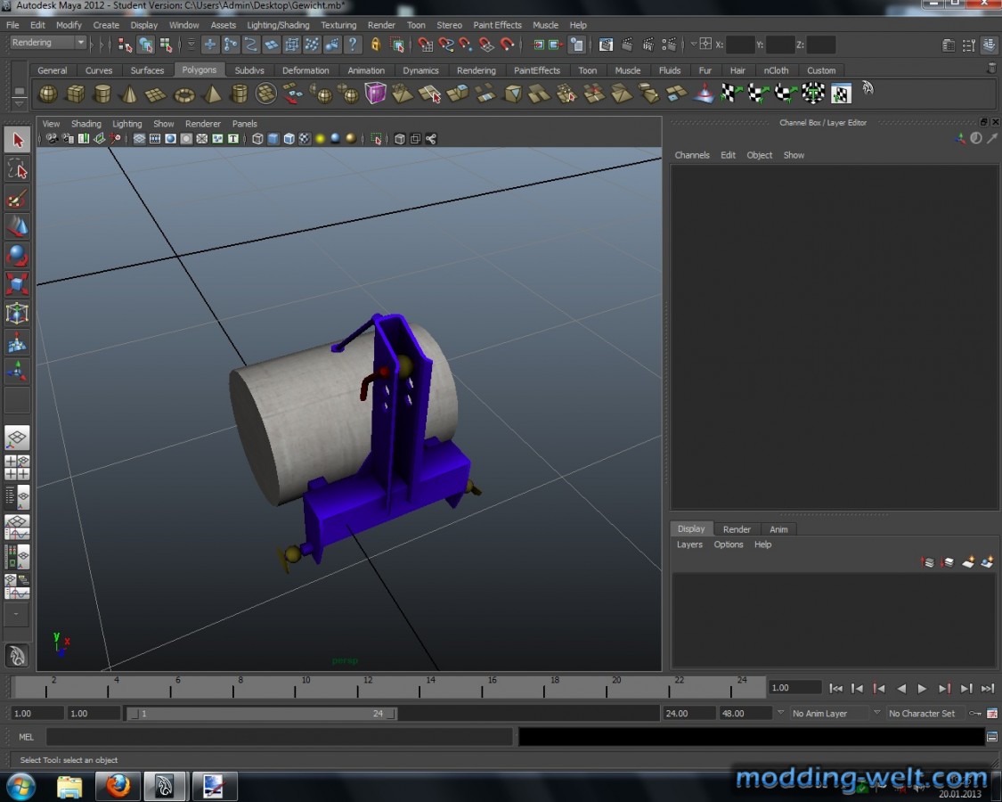
Task: Open the viewport Panels menu
Action: [x=244, y=124]
